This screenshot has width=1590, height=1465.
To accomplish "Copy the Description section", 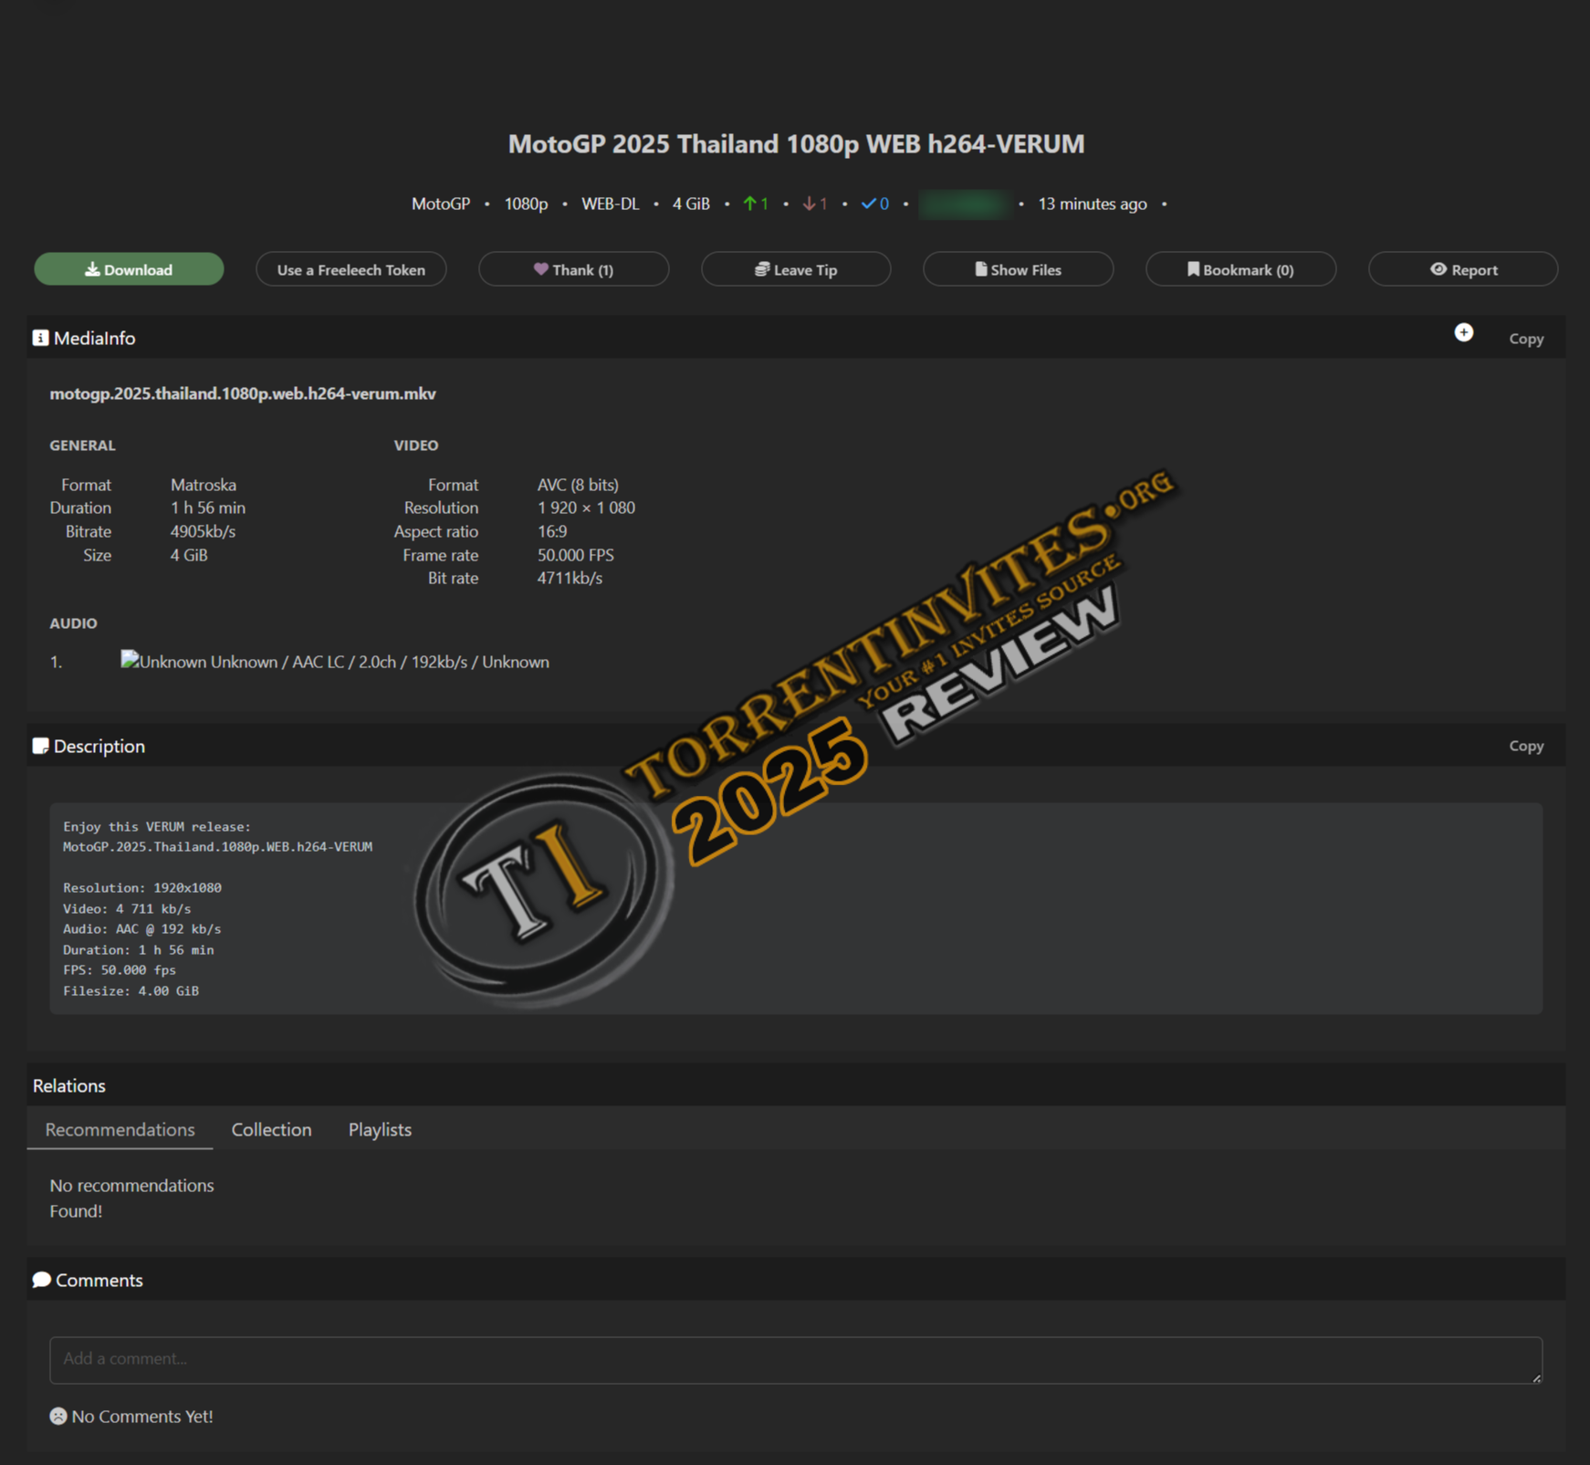I will 1526,746.
